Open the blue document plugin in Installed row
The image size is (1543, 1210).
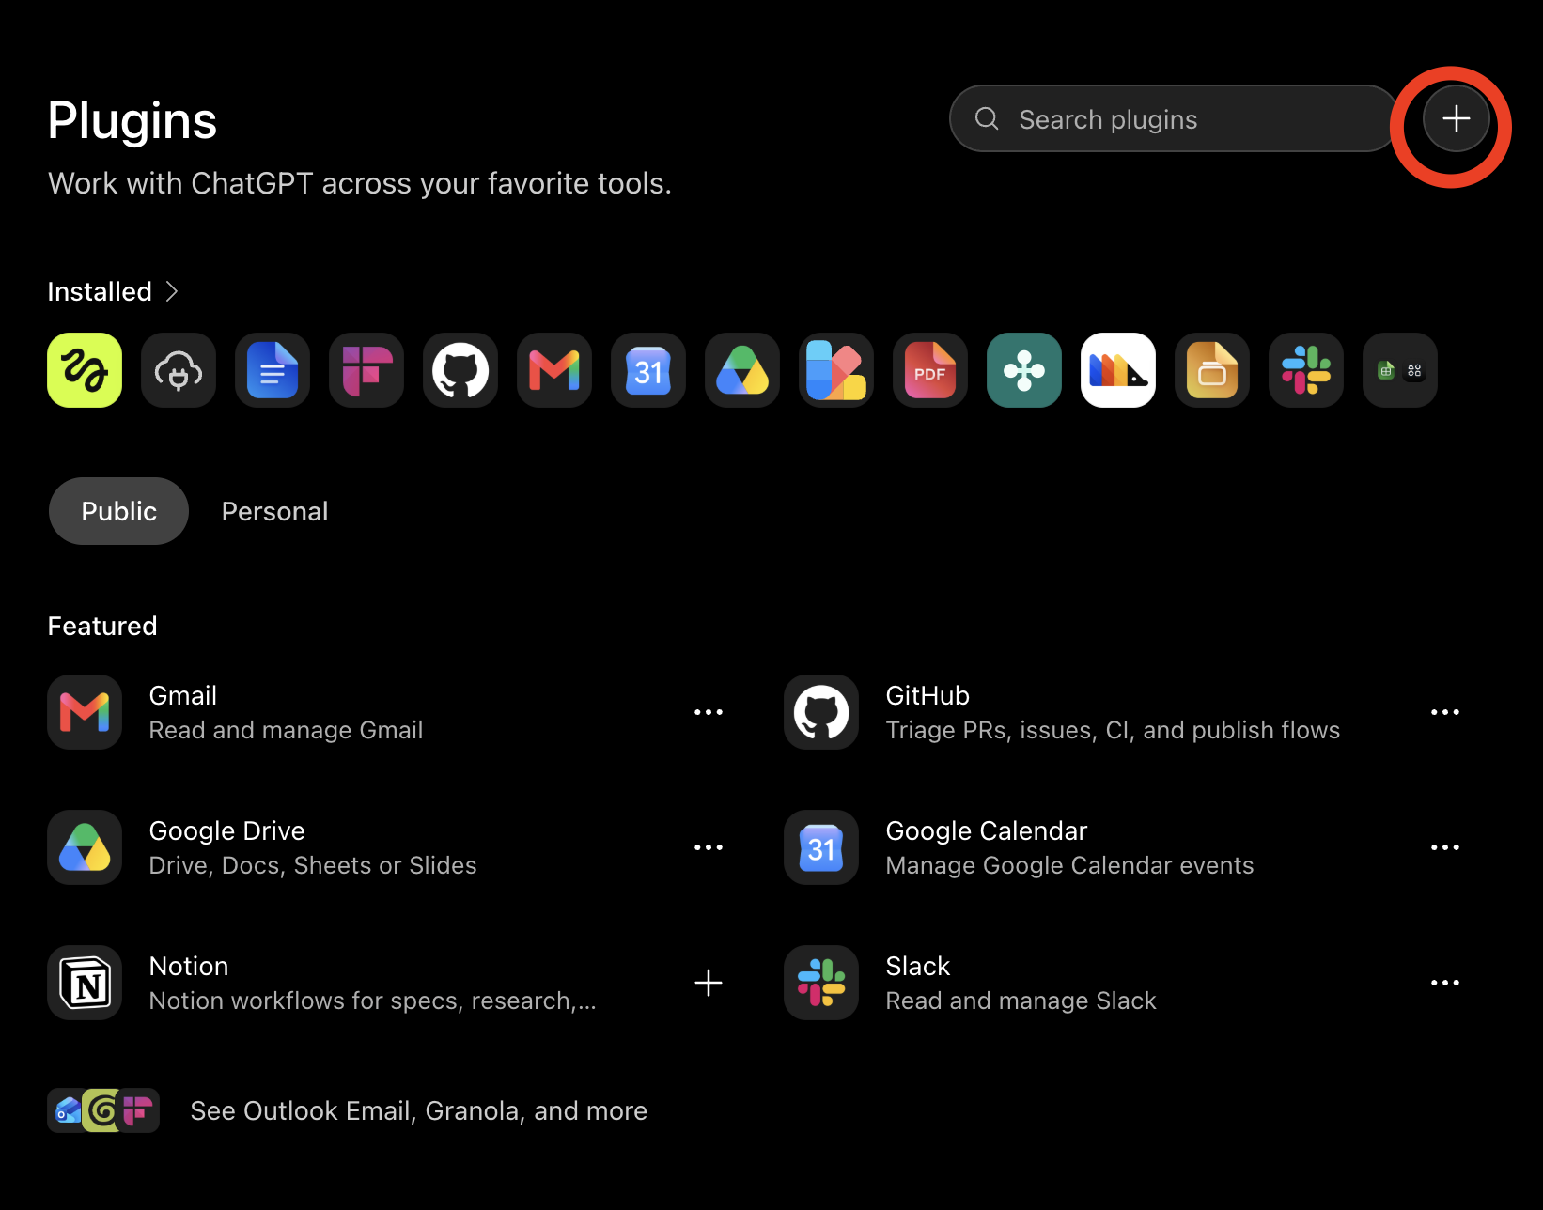click(x=273, y=370)
